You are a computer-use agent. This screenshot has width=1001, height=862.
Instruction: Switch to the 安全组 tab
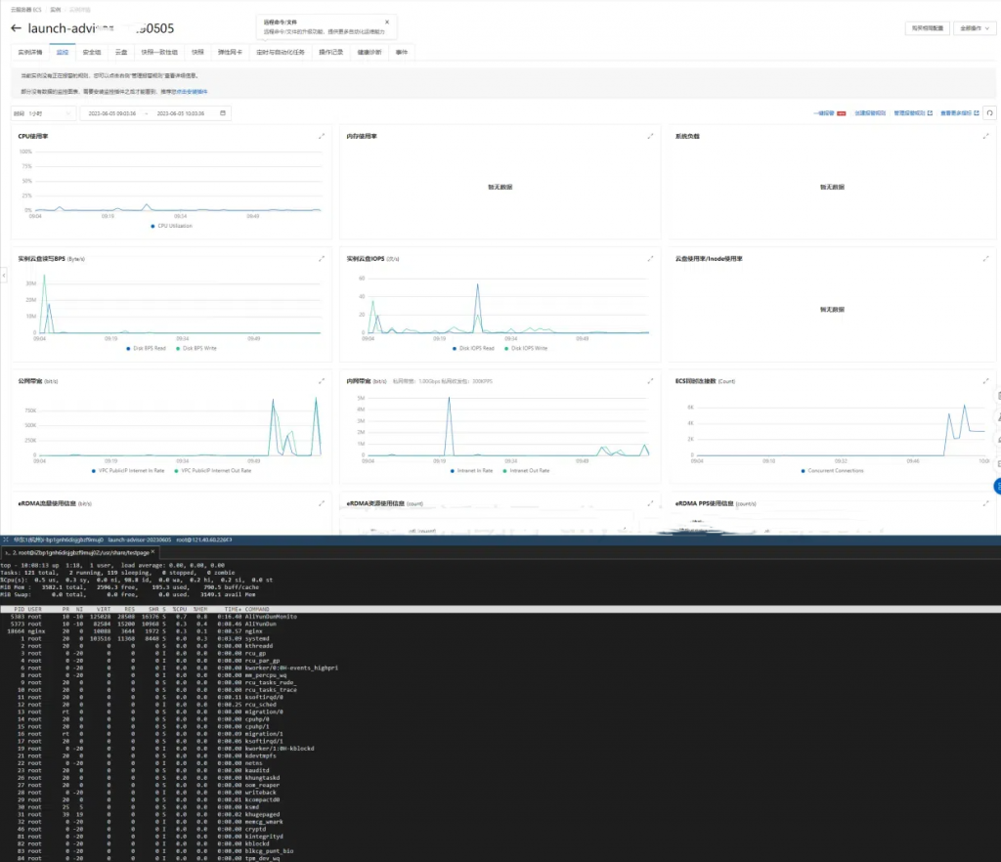[92, 53]
